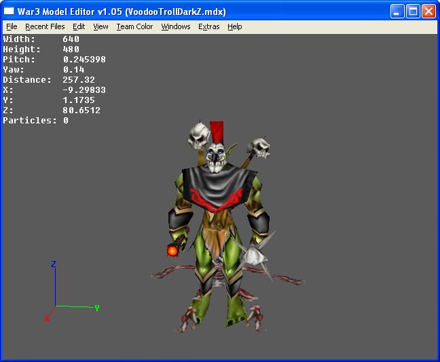
Task: Click the Particles count 0
Action: tap(66, 121)
